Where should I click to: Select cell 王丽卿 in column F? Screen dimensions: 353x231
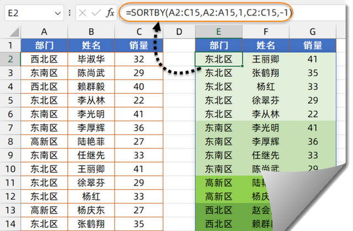pyautogui.click(x=266, y=59)
